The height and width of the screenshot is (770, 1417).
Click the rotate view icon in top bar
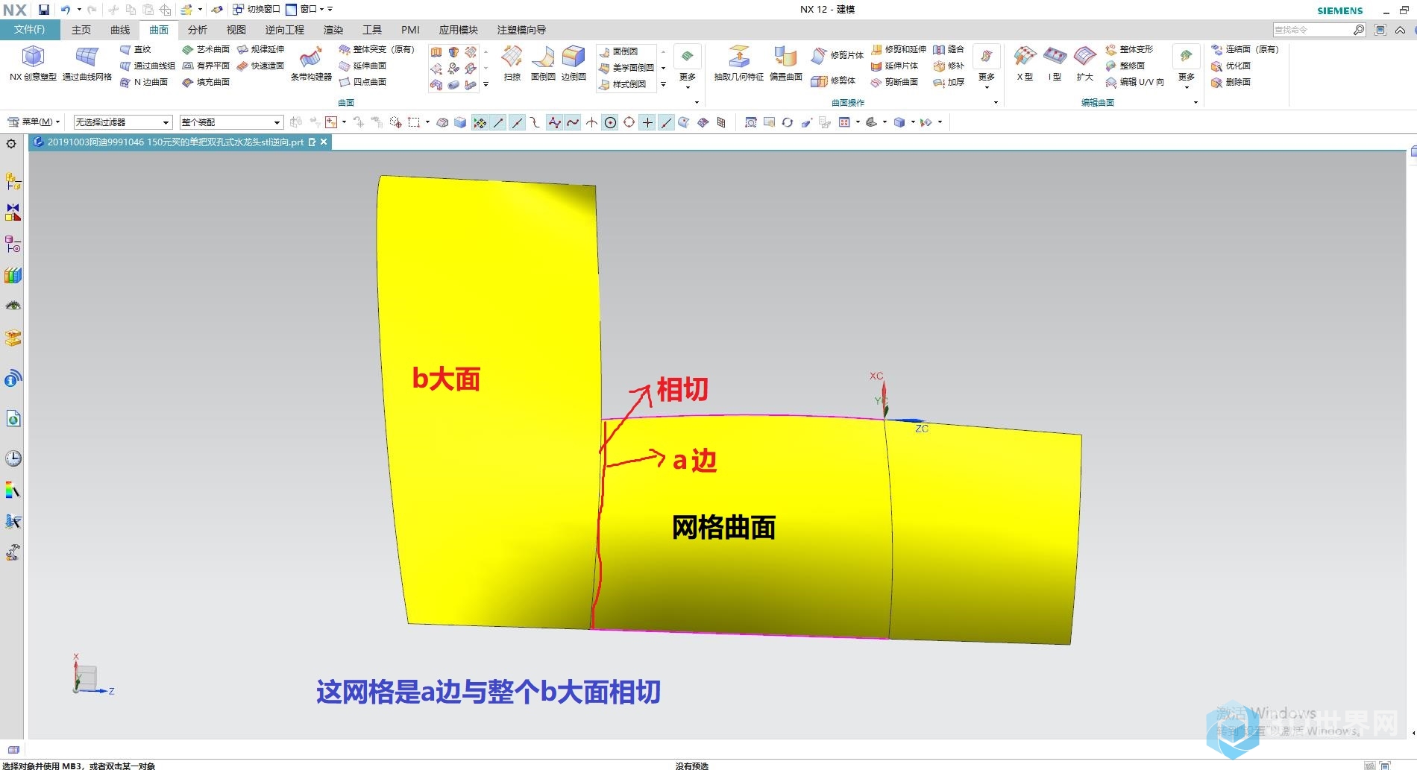coord(787,122)
